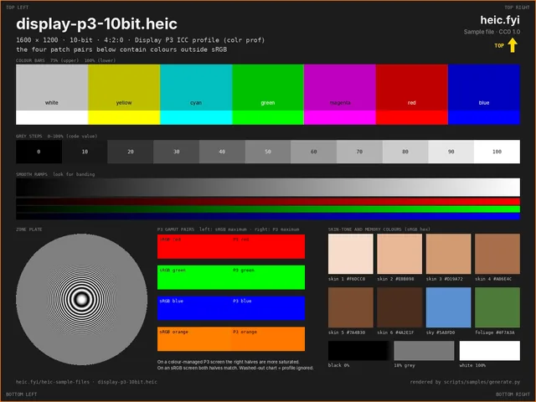
Task: Click the green smooth ramp
Action: tap(268, 209)
